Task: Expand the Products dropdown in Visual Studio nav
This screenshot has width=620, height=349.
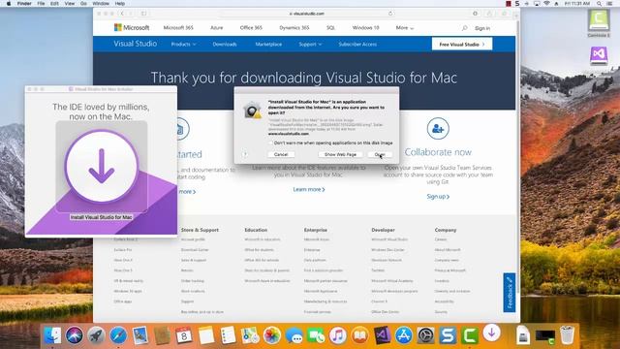Action: (183, 45)
